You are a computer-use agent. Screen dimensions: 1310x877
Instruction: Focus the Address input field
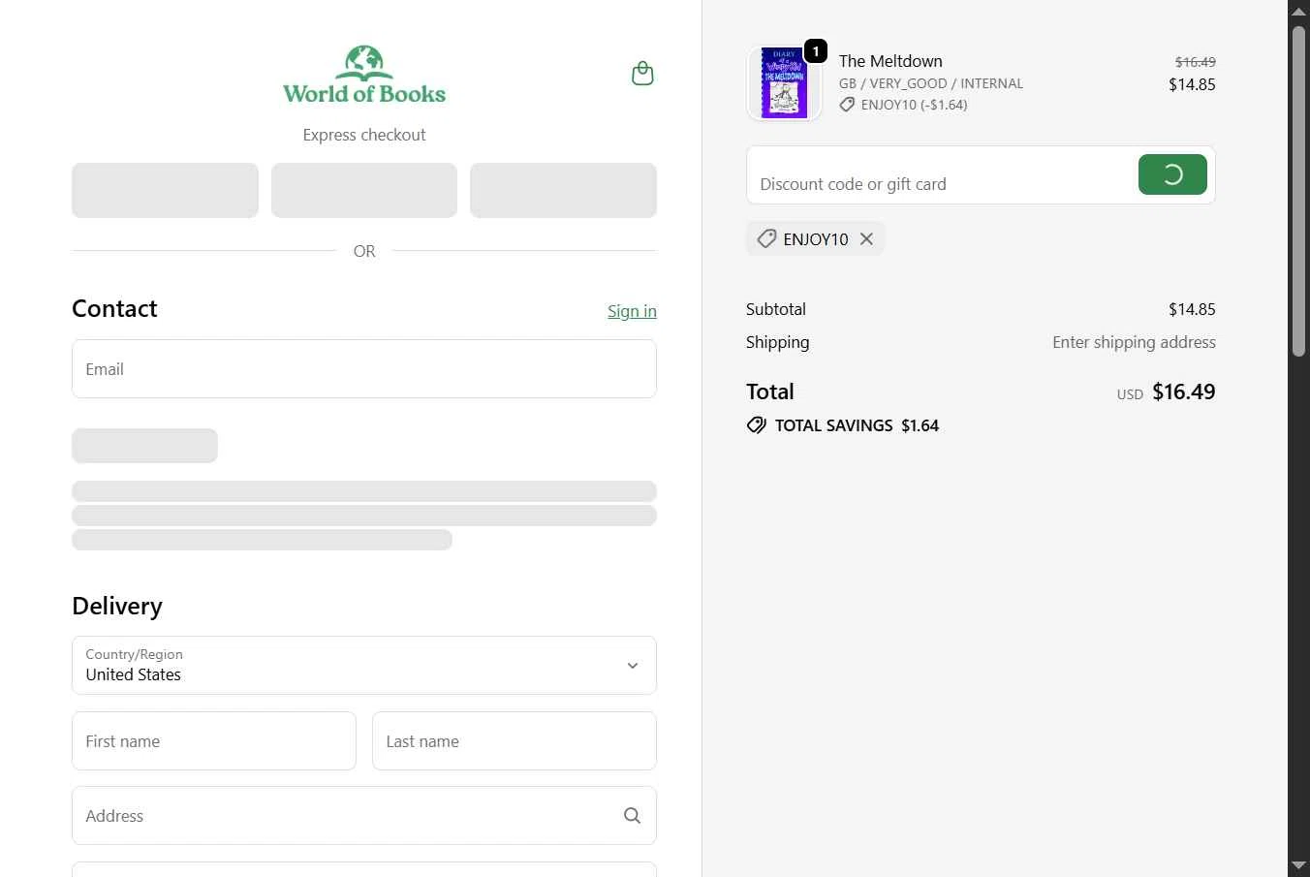click(x=364, y=816)
